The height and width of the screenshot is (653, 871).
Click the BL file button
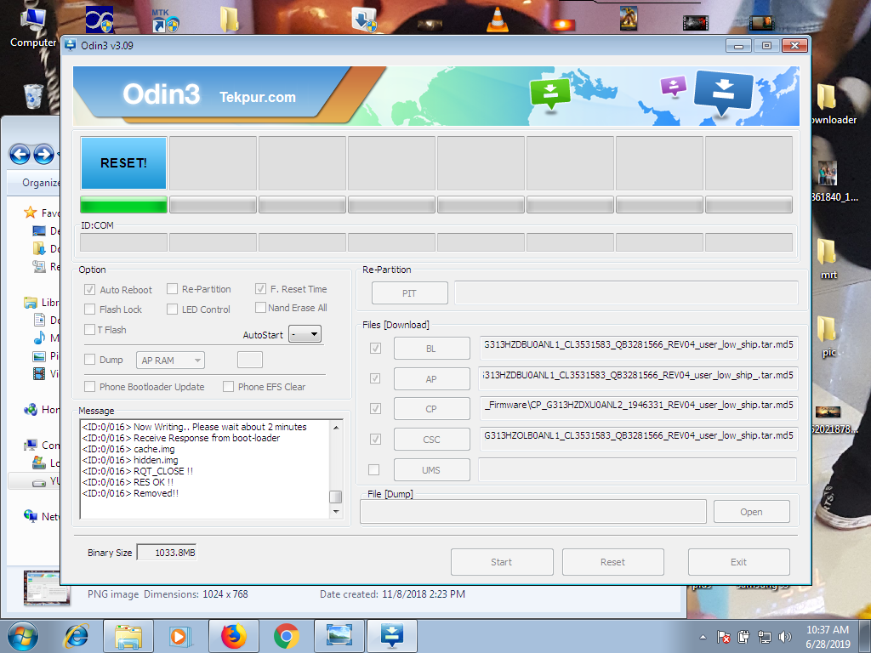[x=431, y=348]
